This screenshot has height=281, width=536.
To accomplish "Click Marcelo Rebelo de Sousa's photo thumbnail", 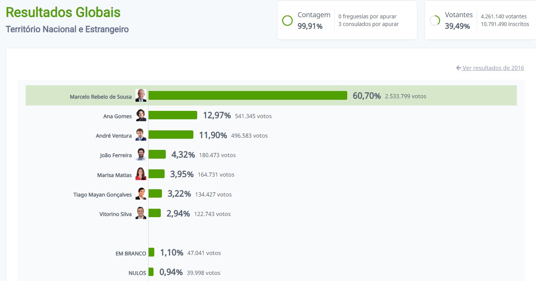I will coord(141,96).
